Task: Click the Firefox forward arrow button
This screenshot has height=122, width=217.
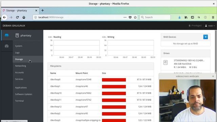Action: (11, 17)
